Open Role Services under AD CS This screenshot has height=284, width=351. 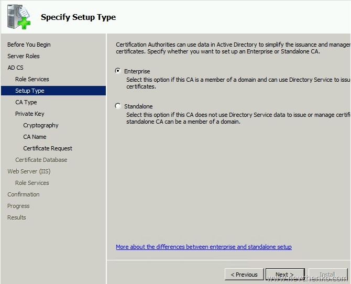pos(32,79)
